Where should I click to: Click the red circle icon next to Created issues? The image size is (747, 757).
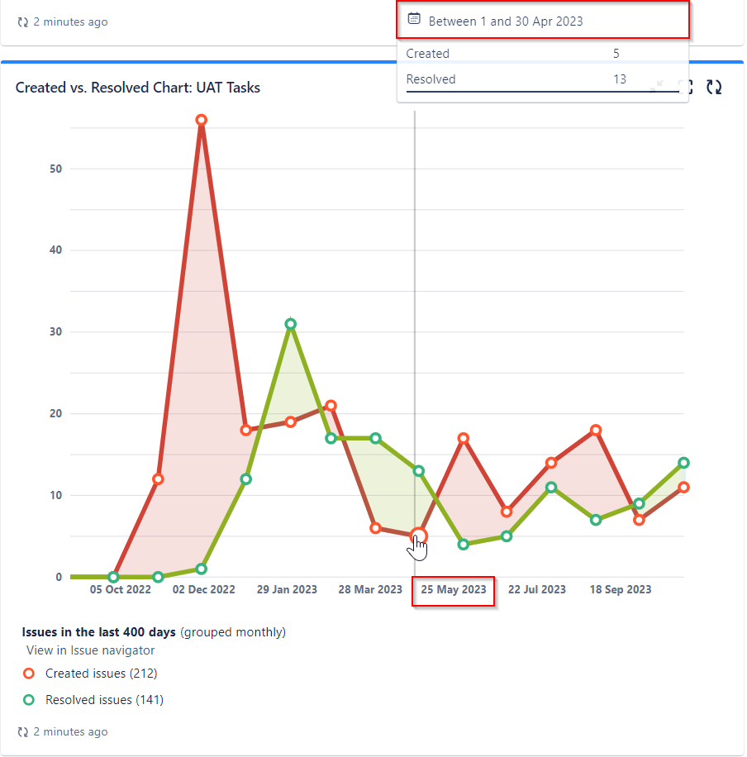tap(29, 673)
